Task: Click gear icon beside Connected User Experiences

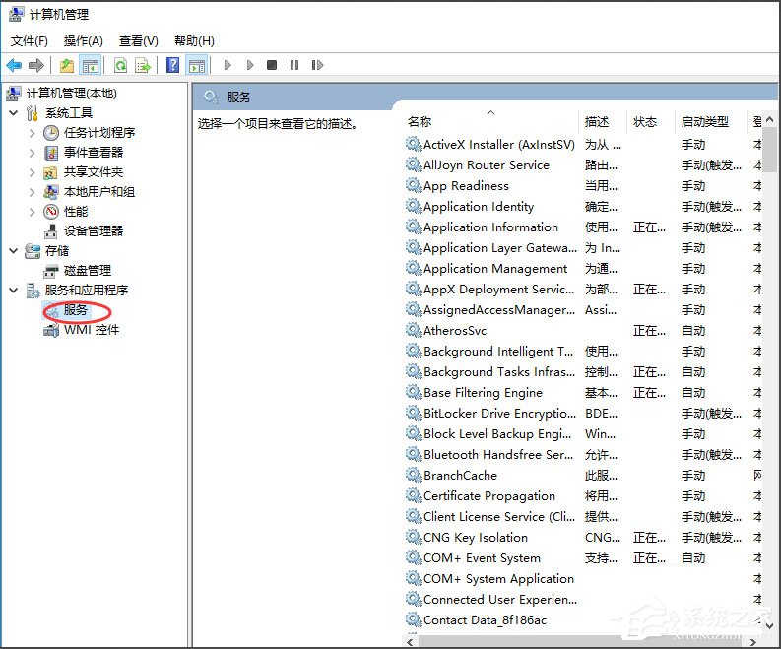Action: tap(413, 599)
